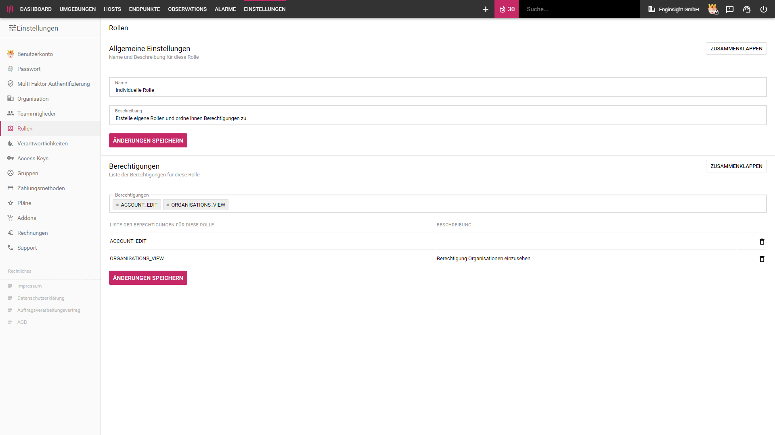This screenshot has width=775, height=435.
Task: Collapse the Berechtigungen section
Action: (x=736, y=166)
